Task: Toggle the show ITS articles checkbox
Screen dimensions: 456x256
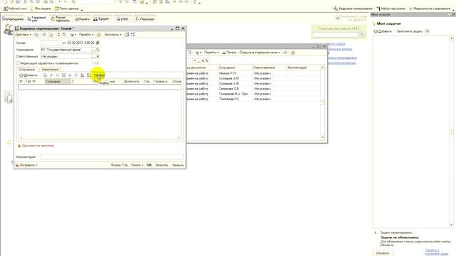Action: coord(338,18)
